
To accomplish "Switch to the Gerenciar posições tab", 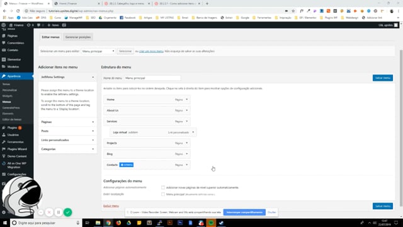I will tap(78, 37).
